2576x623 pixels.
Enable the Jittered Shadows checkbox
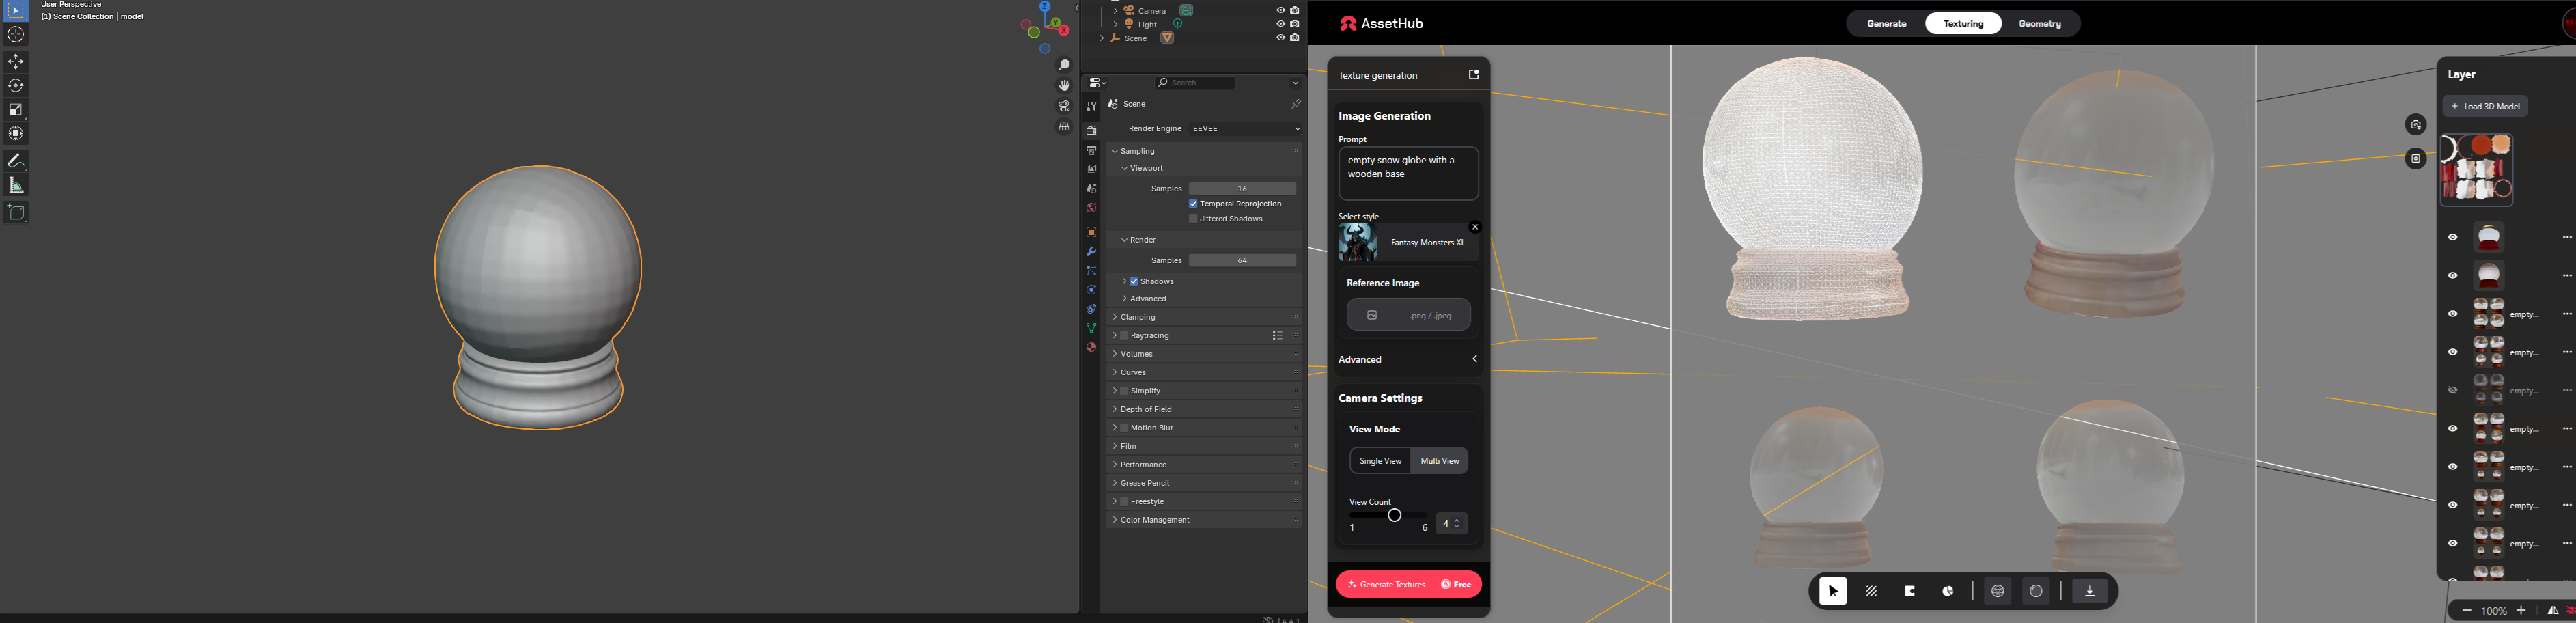coord(1193,219)
